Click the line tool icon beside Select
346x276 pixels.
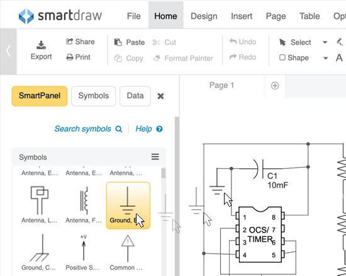[340, 42]
